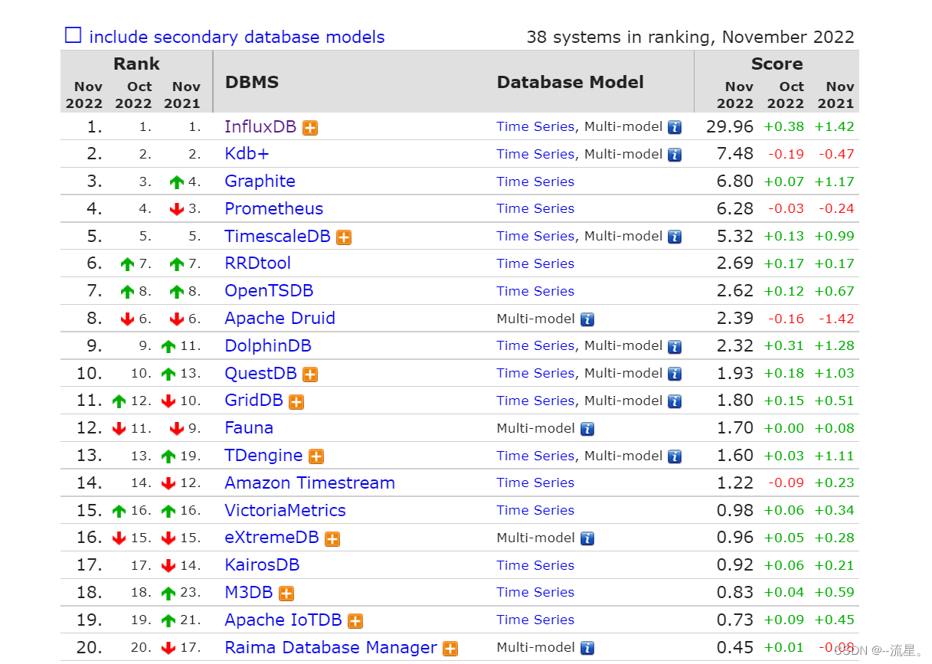Image resolution: width=932 pixels, height=664 pixels.
Task: Open the GridDB link
Action: click(x=253, y=401)
